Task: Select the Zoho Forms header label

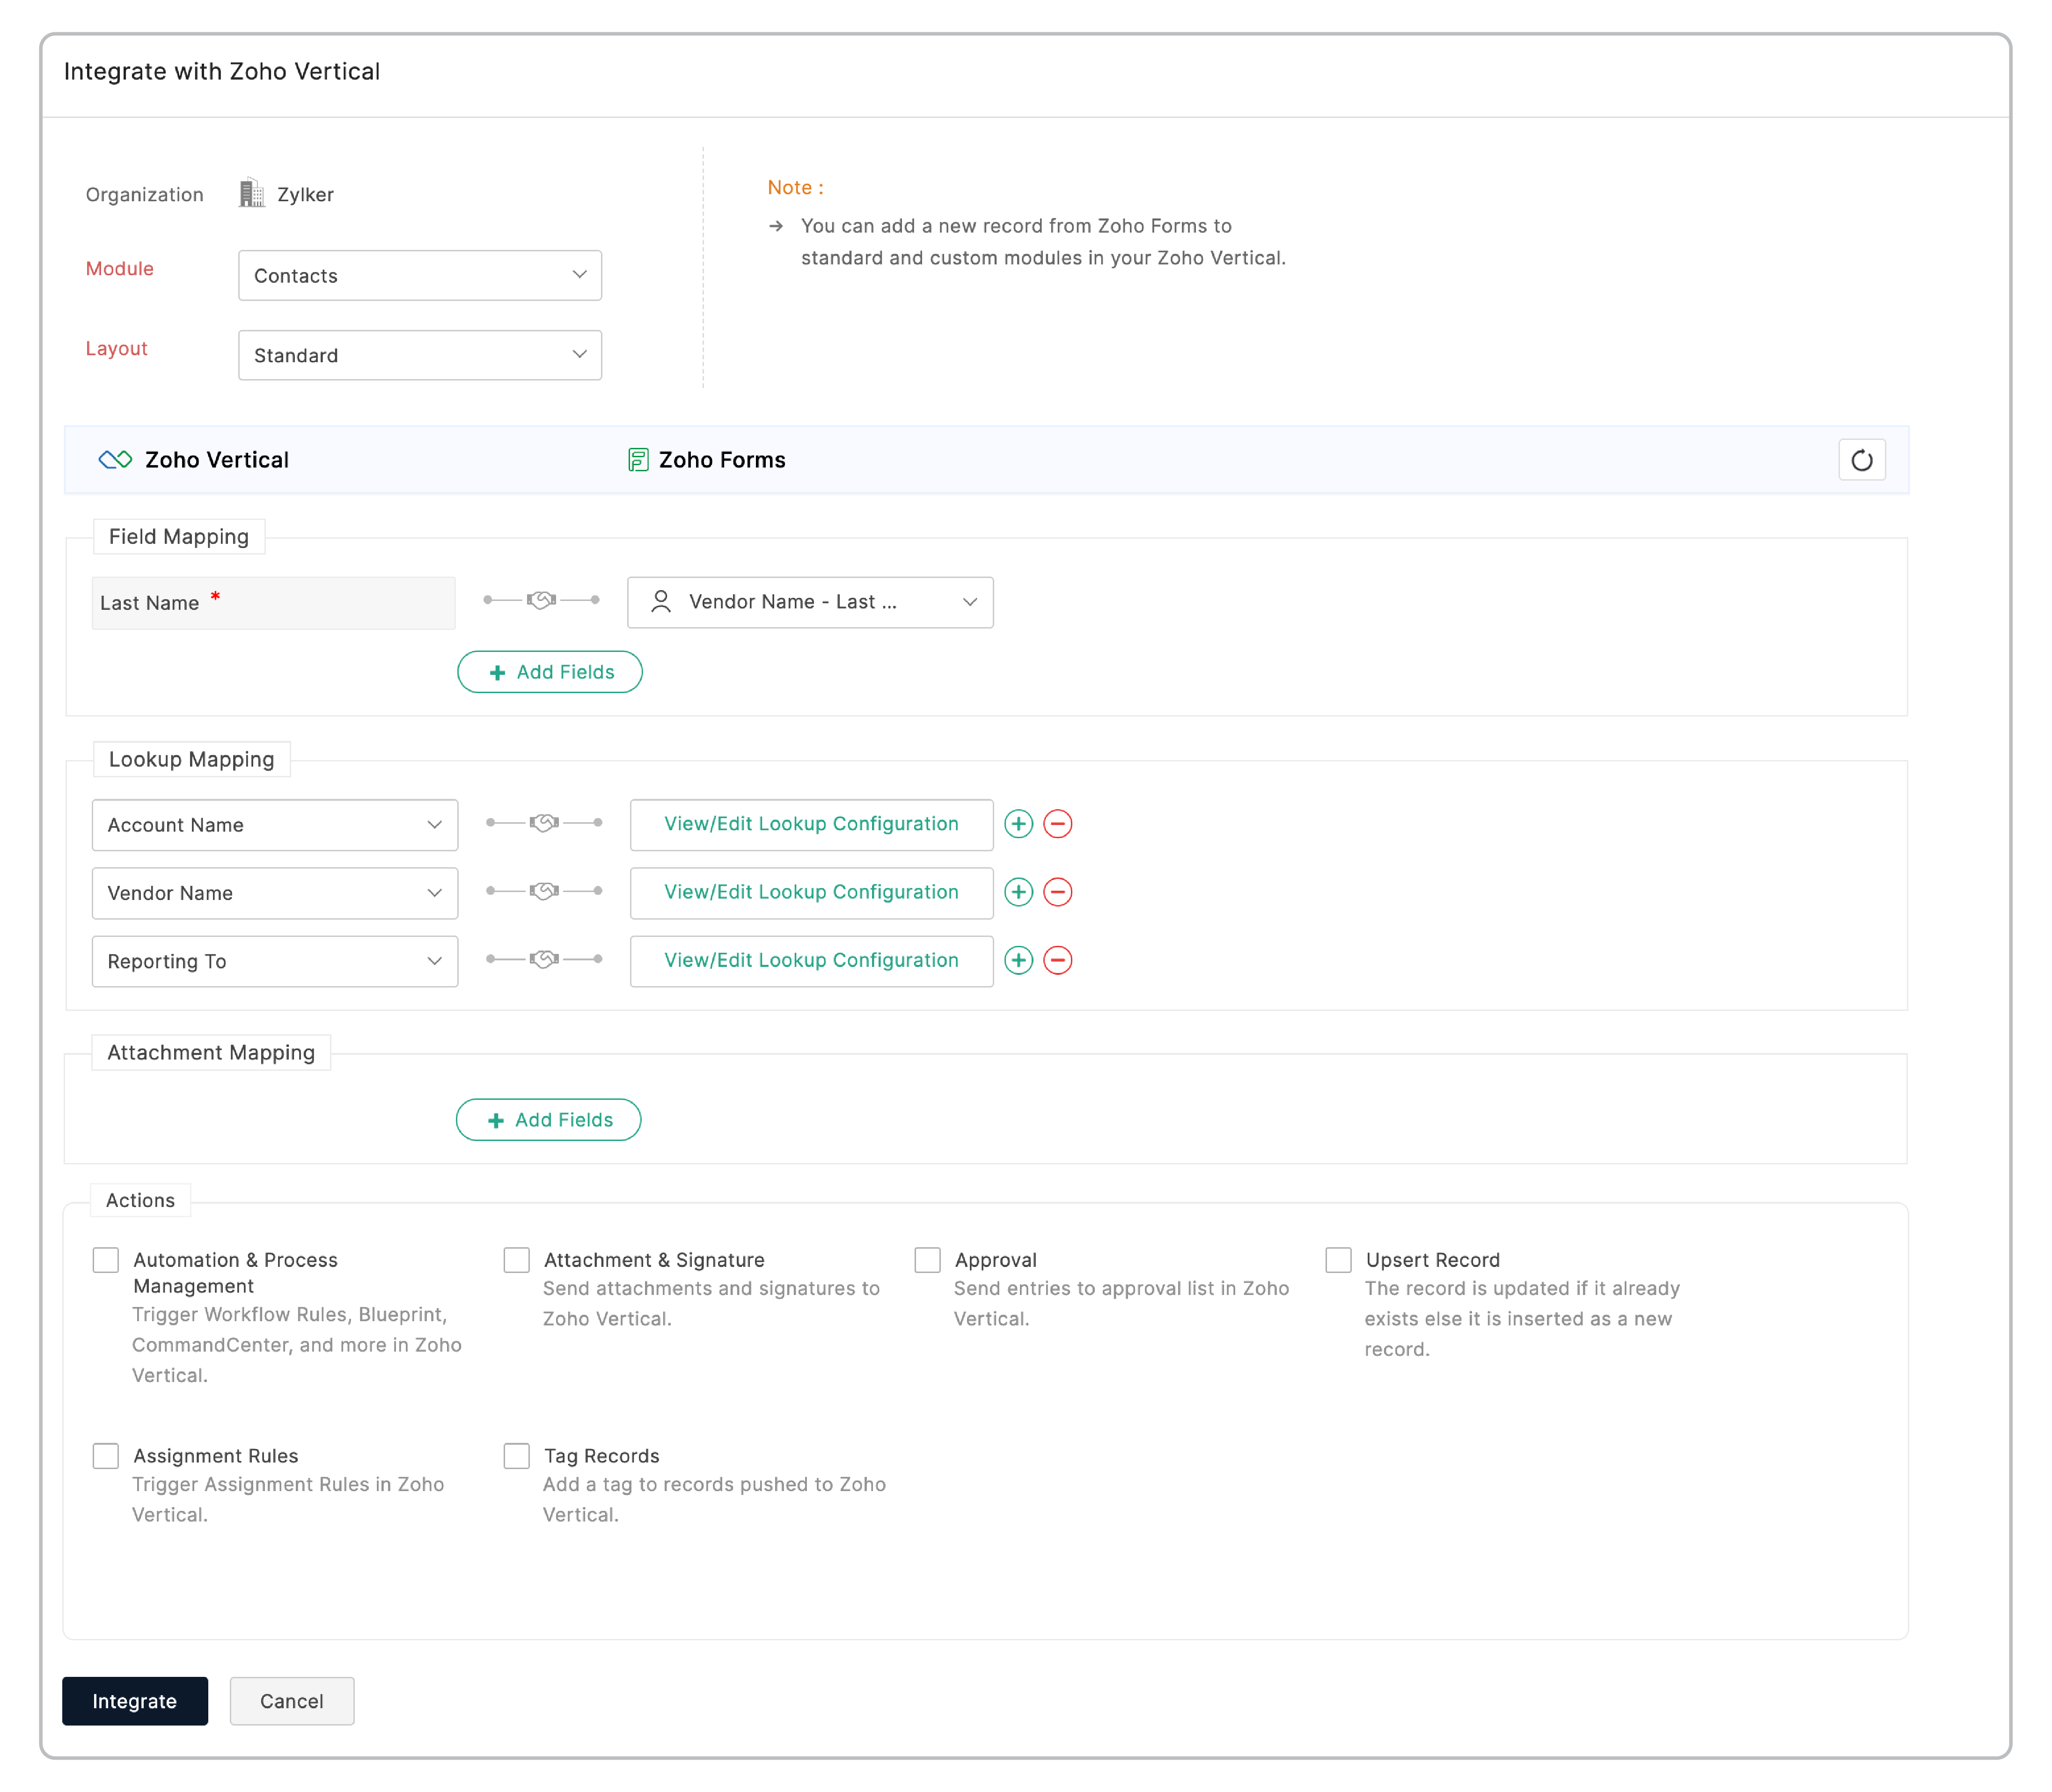Action: click(722, 460)
